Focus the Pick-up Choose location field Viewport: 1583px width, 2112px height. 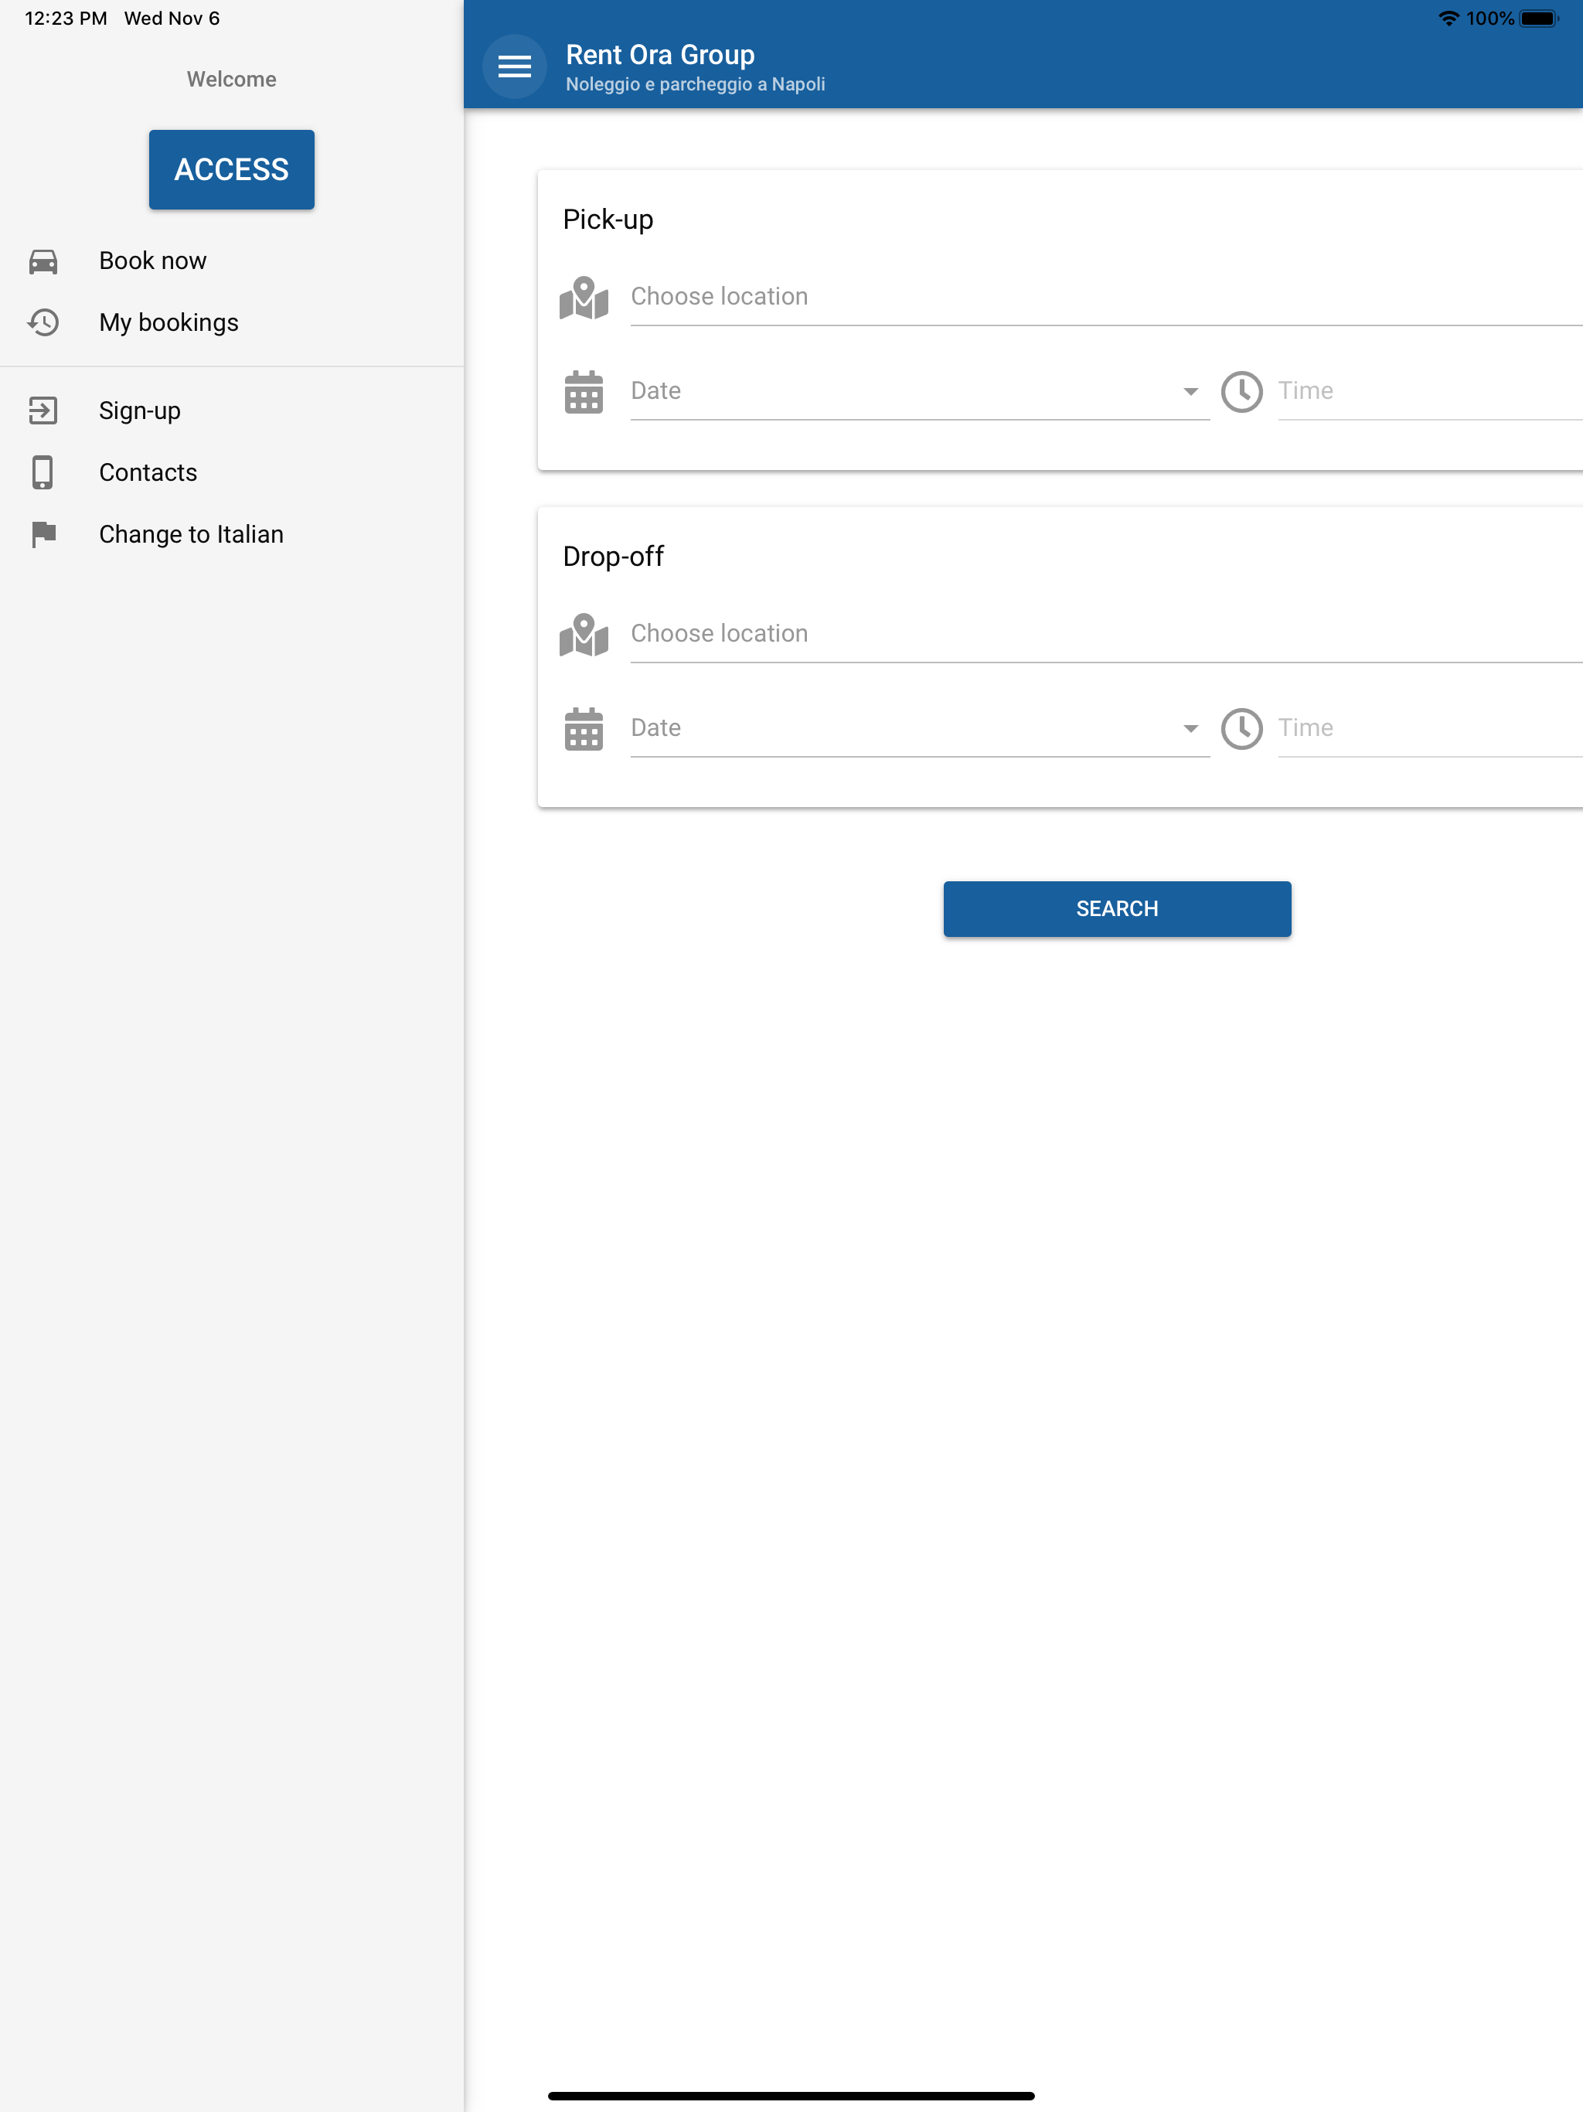1107,297
